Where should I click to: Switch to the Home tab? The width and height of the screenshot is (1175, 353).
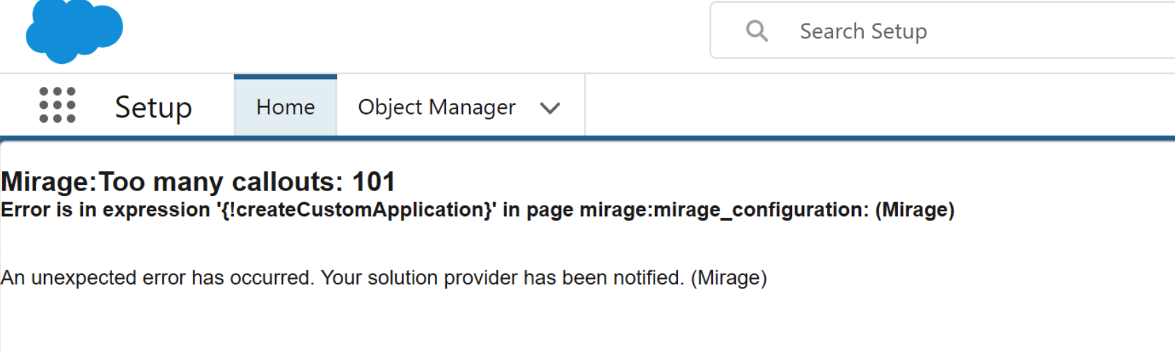point(285,106)
